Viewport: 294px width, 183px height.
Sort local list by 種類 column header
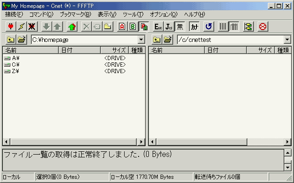point(137,50)
